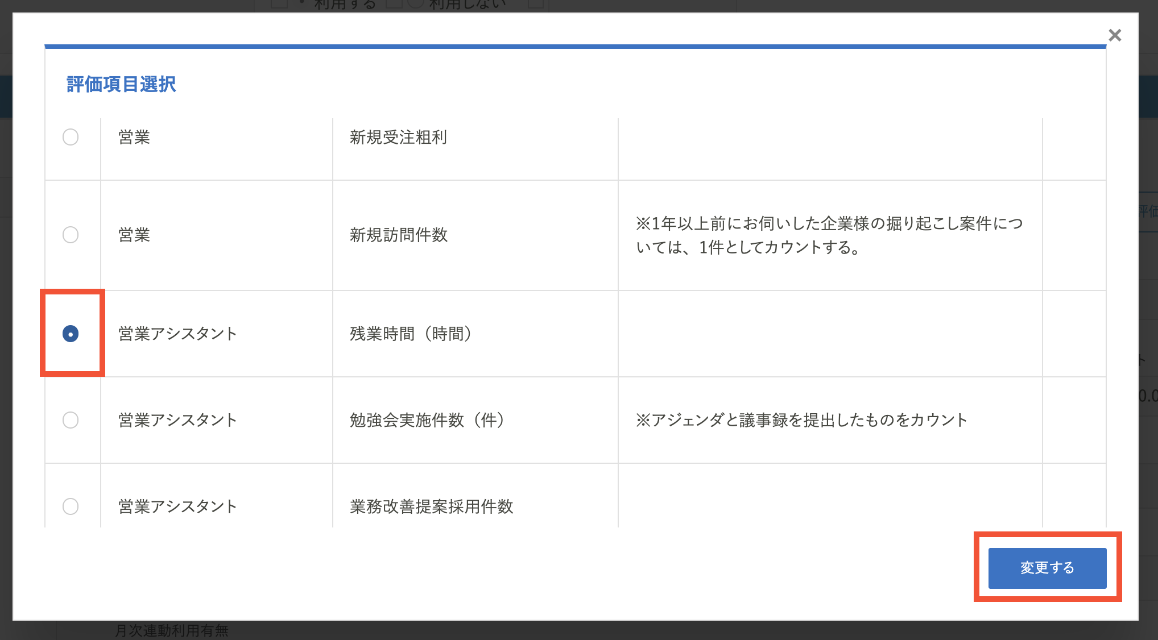The image size is (1158, 640).
Task: Click 営業アシスタント in the 勉強会実施件数 row
Action: pyautogui.click(x=177, y=420)
